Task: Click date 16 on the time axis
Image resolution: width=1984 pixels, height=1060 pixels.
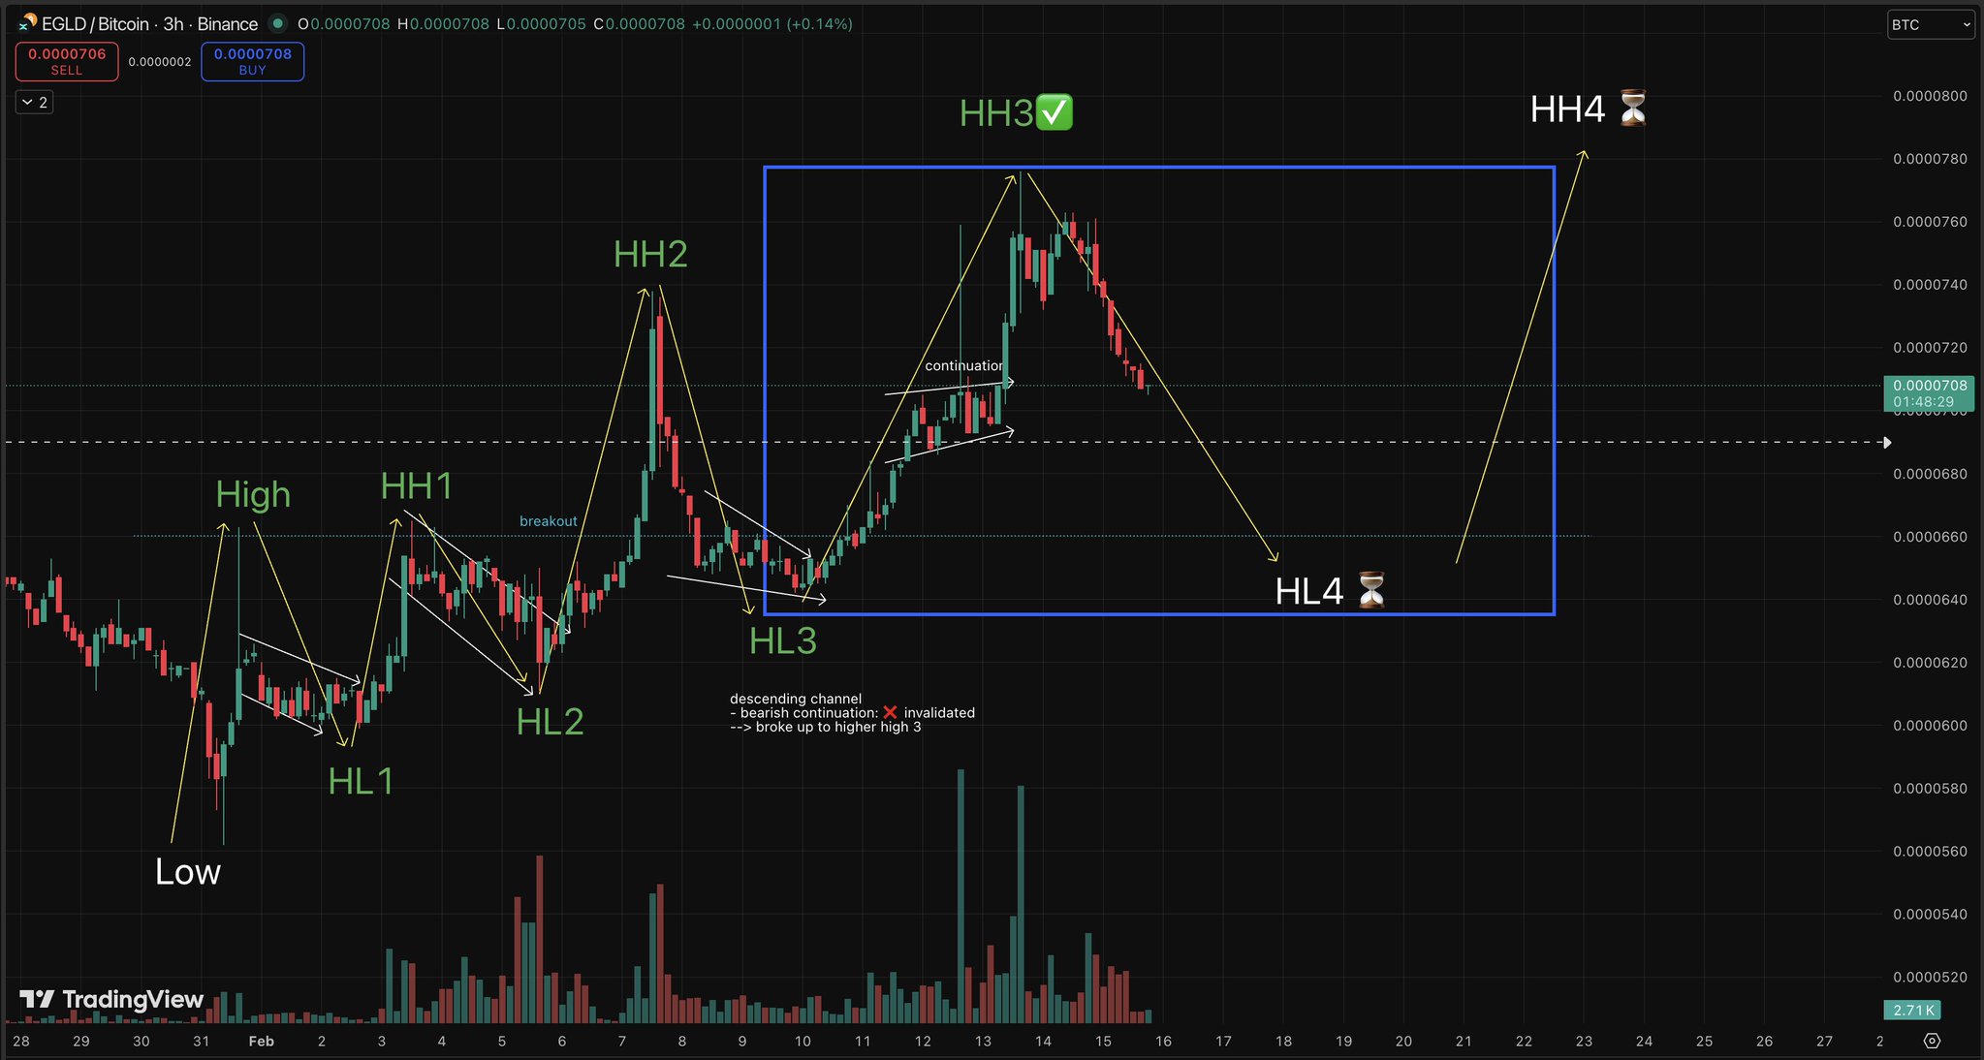Action: pos(1163,1041)
